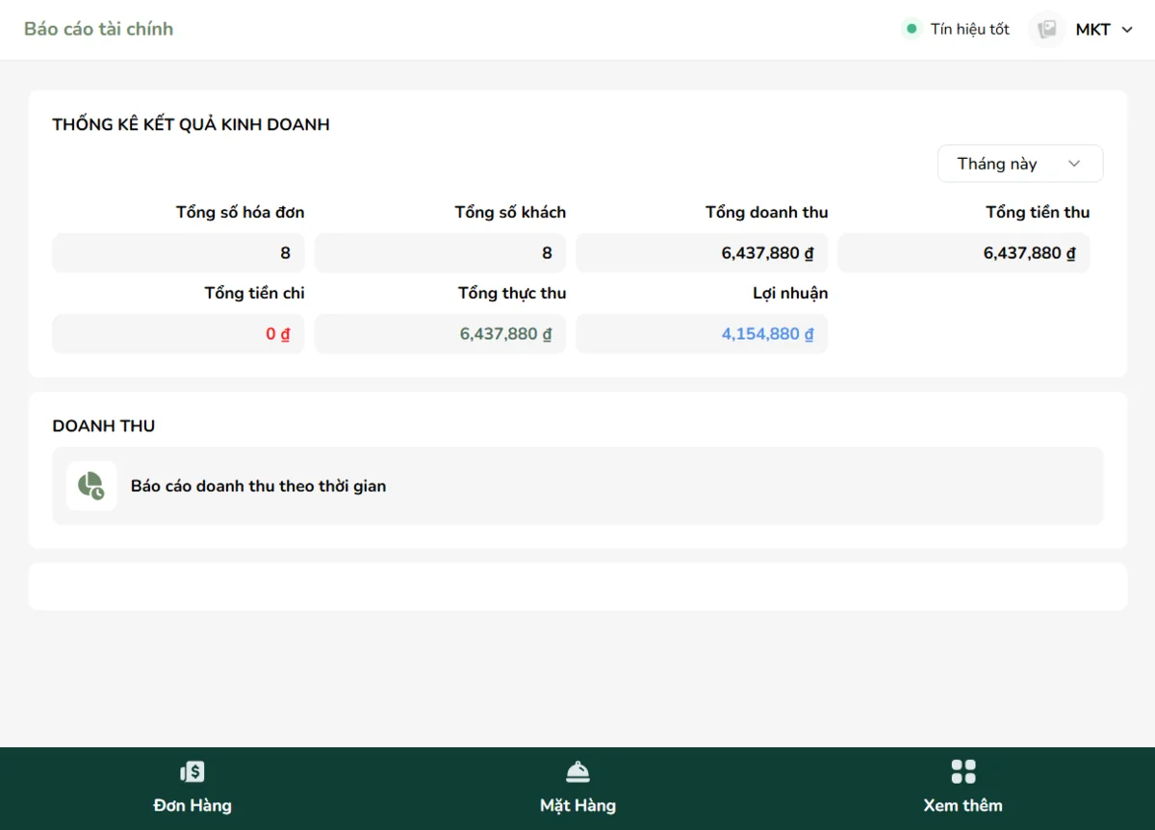Viewport: 1155px width, 830px height.
Task: Click the green signal status dot
Action: click(x=911, y=29)
